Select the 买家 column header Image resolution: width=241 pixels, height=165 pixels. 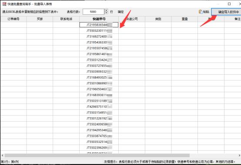40,19
